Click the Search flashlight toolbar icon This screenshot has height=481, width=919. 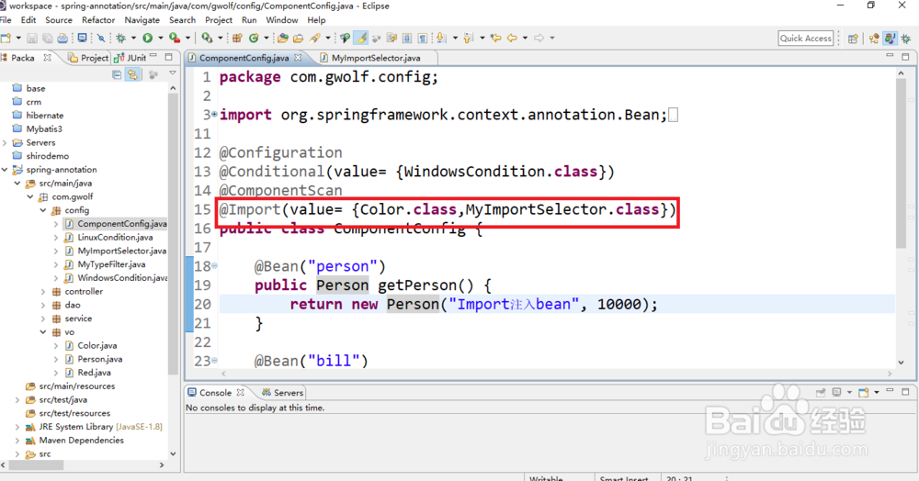pyautogui.click(x=314, y=38)
